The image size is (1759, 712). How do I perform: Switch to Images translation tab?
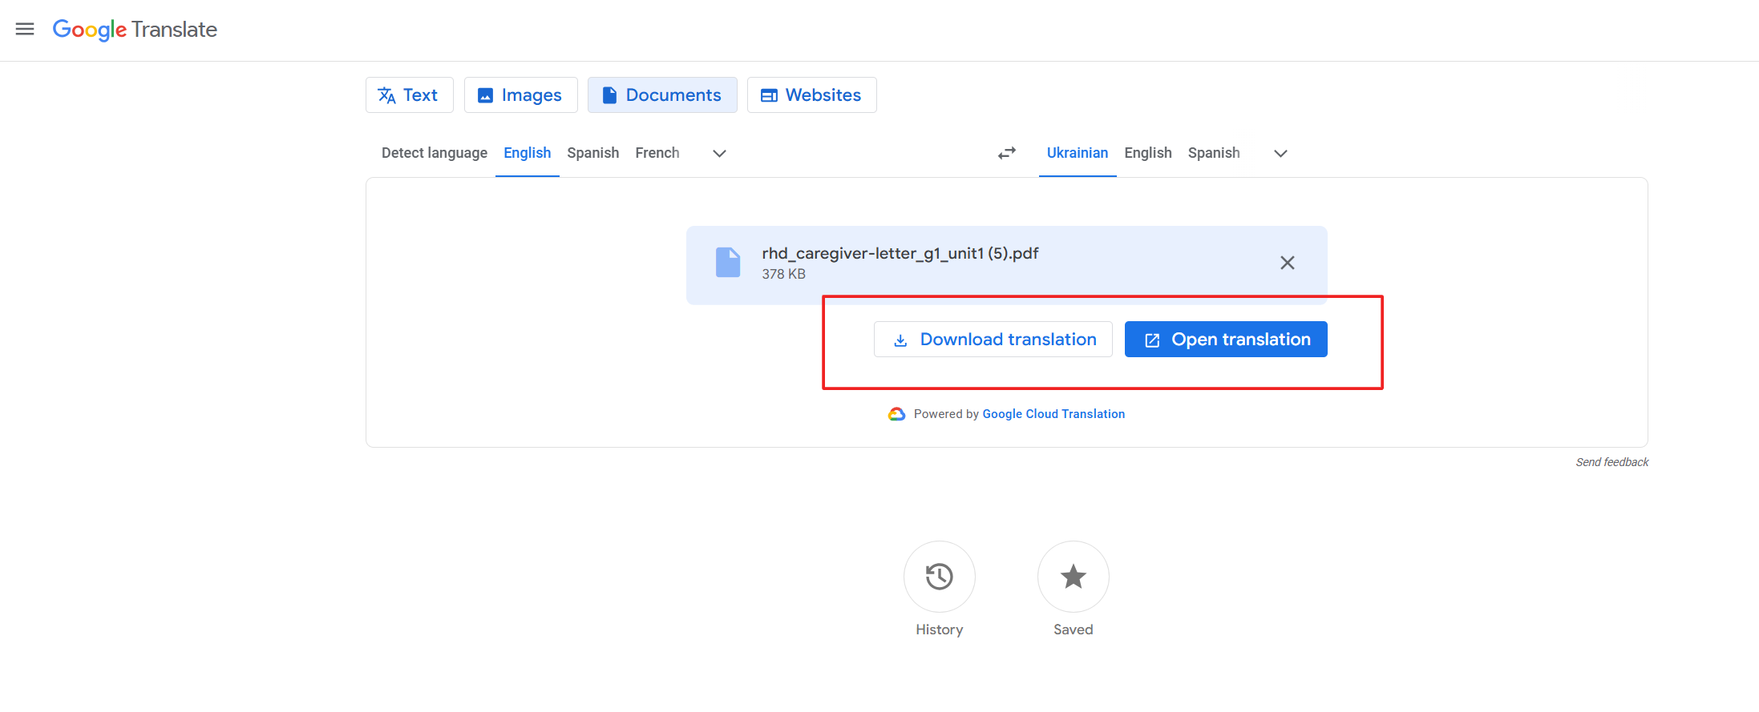click(521, 95)
